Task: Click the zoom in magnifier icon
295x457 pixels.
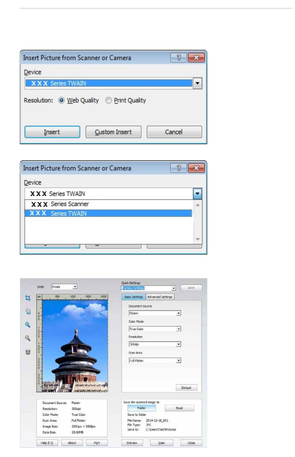Action: [28, 324]
